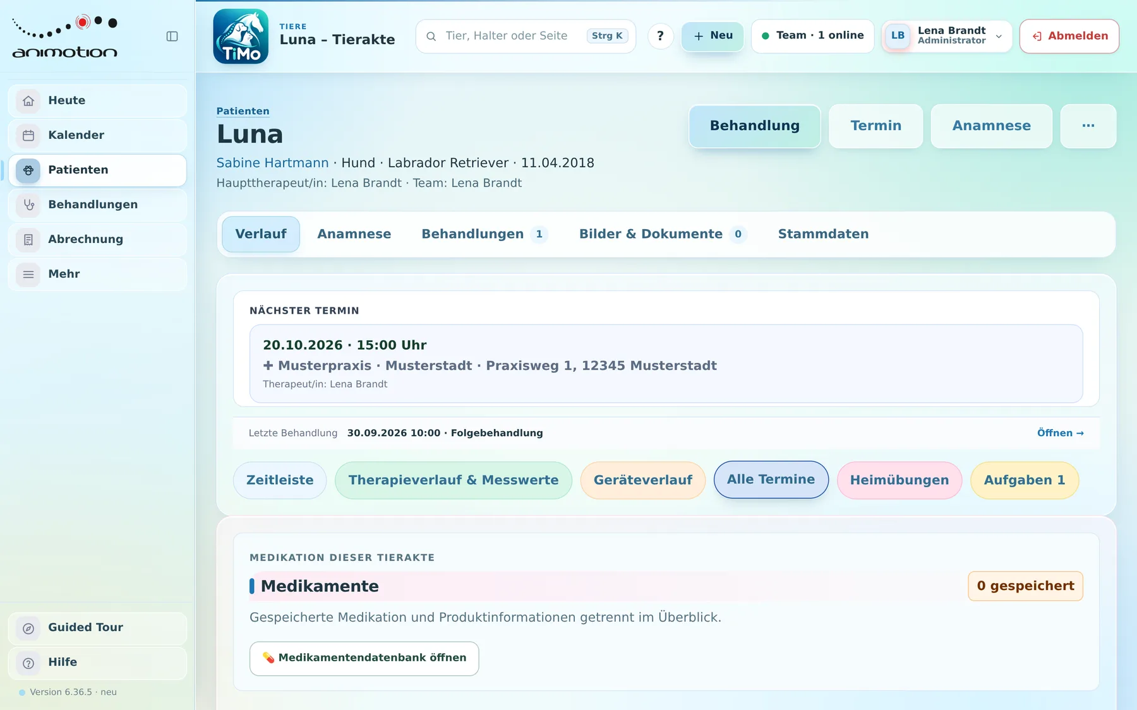The height and width of the screenshot is (710, 1137).
Task: Click the Behandlung action button
Action: click(755, 126)
